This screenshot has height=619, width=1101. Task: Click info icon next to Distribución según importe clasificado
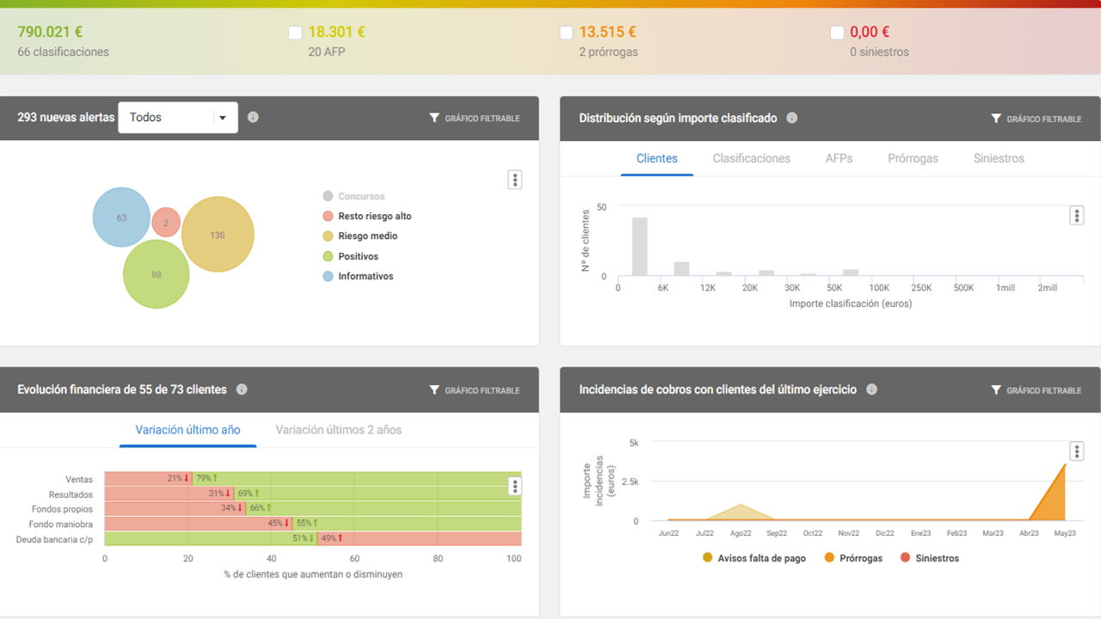tap(792, 119)
